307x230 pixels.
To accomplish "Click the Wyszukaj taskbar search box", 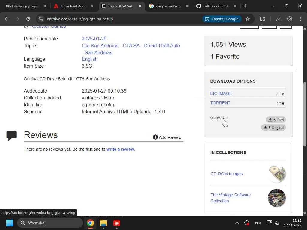I will coord(50,223).
